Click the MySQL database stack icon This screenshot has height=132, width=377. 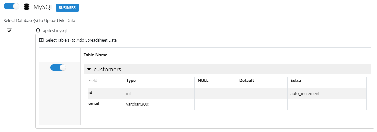click(x=27, y=7)
